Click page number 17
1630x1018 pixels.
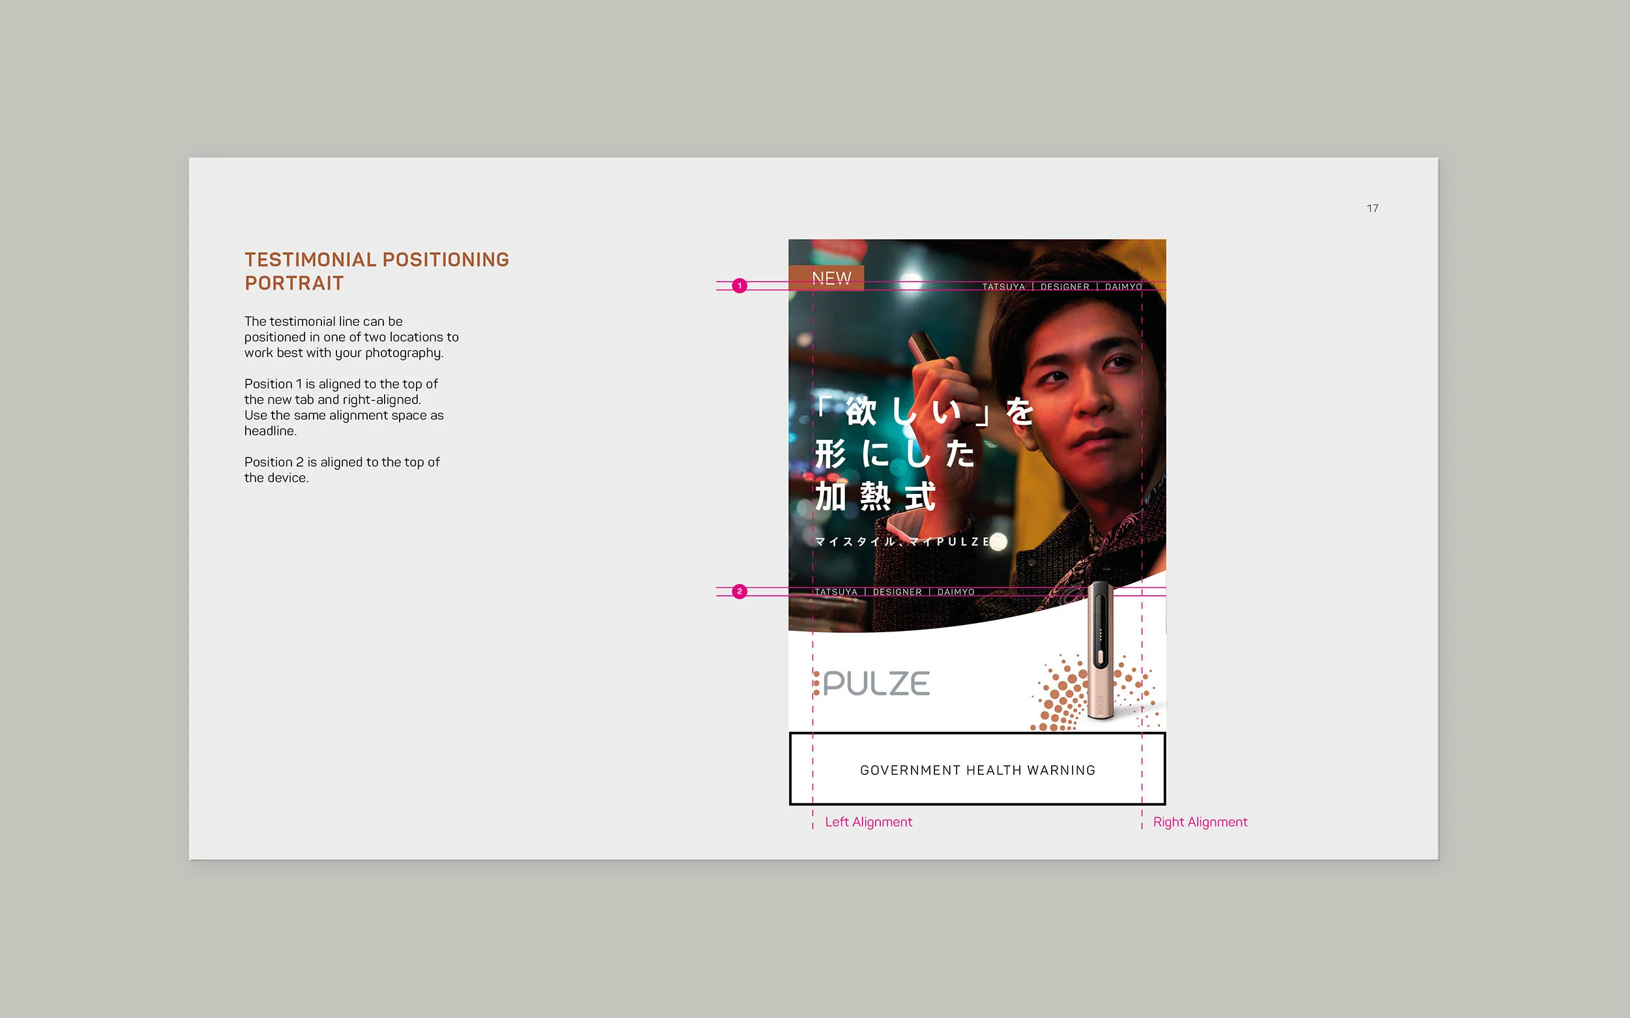[1372, 209]
